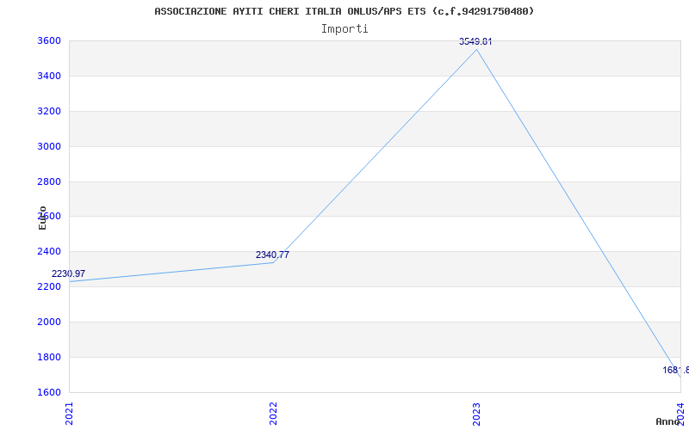Click the chart title ASSOCIAZIONE AYITI CHERI ITALIA
The image size is (689, 430).
click(344, 11)
